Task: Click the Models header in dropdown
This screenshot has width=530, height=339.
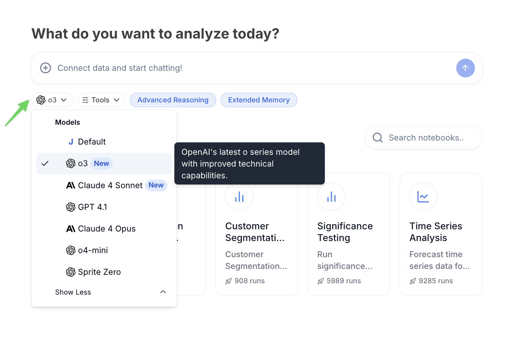Action: (x=68, y=122)
